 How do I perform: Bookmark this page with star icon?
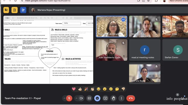148,1
